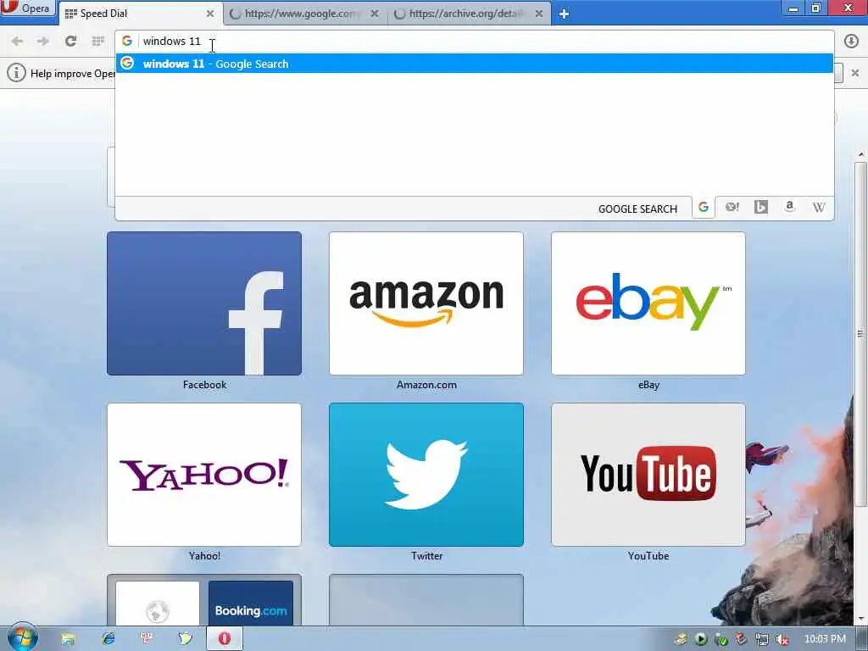Open the eBay speed dial tile
The width and height of the screenshot is (868, 651).
click(x=648, y=303)
